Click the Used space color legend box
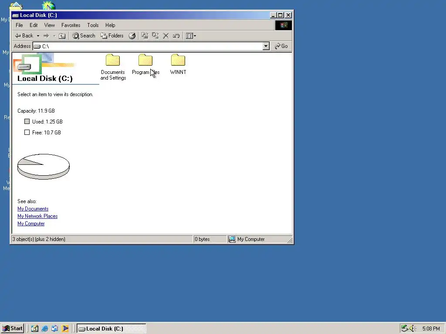The image size is (446, 334). [x=27, y=122]
